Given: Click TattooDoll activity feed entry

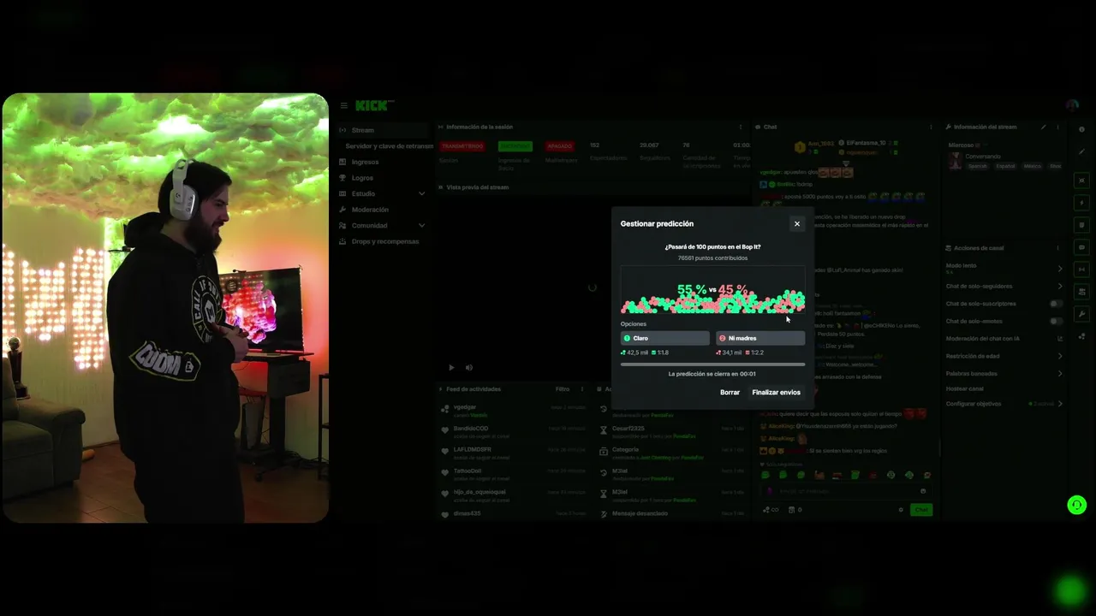Looking at the screenshot, I should (514, 474).
